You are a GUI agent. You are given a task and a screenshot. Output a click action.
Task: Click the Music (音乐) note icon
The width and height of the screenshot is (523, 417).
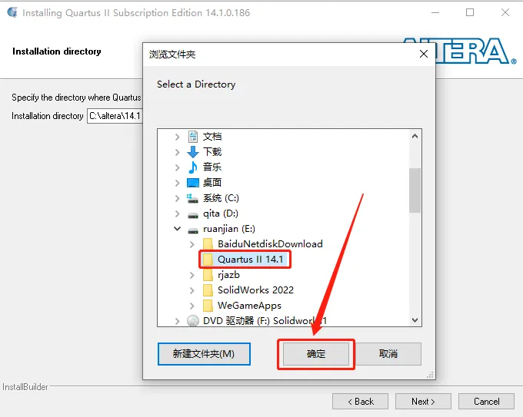coord(193,167)
